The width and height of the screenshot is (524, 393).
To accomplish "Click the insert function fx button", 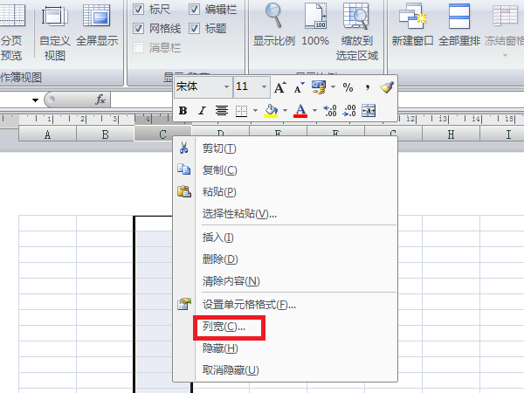I will [x=100, y=100].
